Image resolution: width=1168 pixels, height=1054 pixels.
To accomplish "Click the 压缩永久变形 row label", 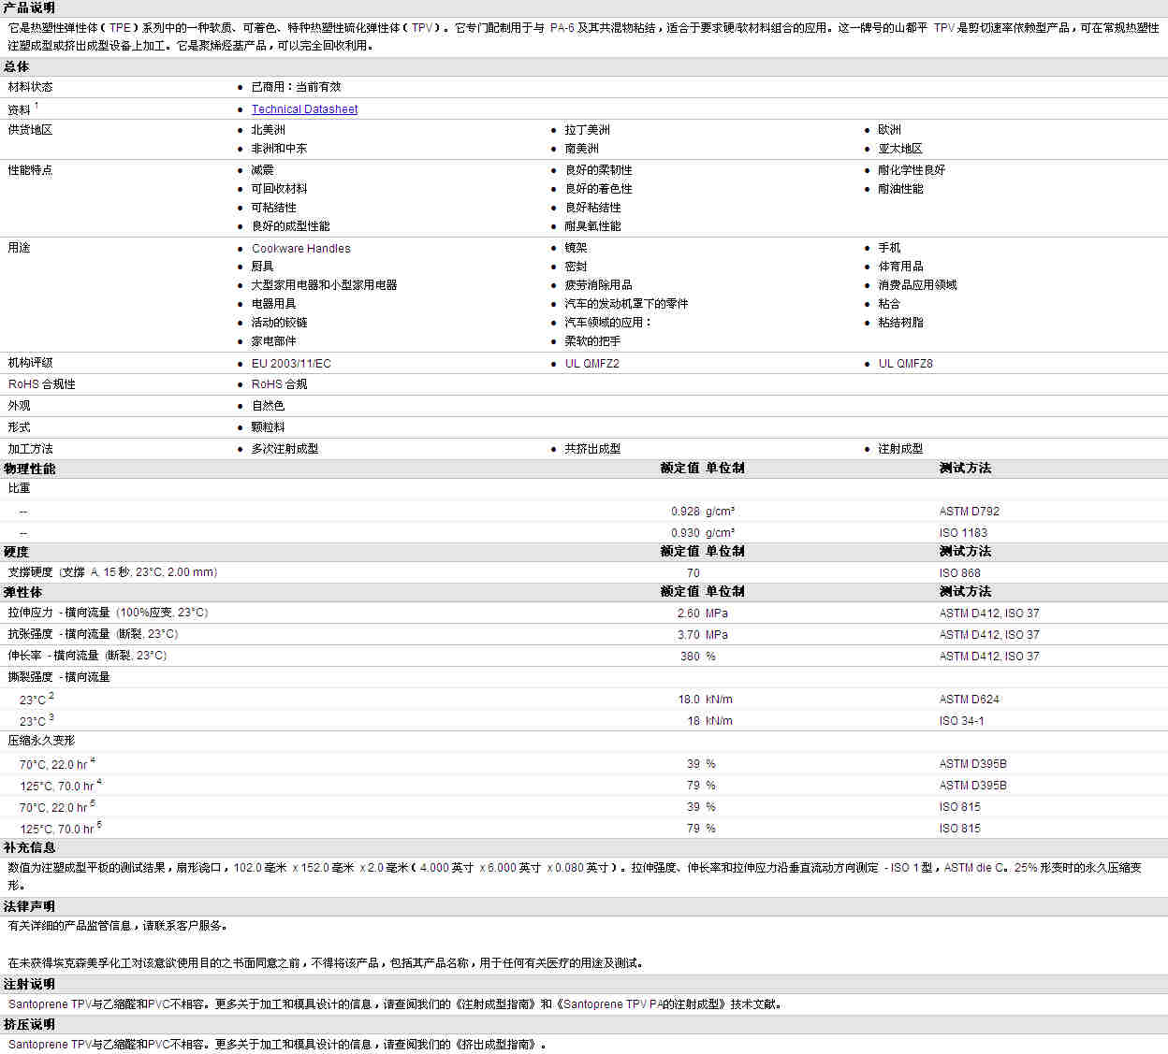I will [x=42, y=741].
